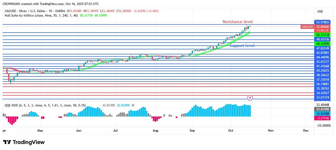The image size is (336, 150).
Task: Click the null symbol beside QQE values
Action: pos(133,105)
